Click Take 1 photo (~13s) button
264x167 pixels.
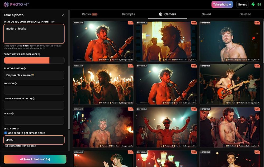click(35, 159)
